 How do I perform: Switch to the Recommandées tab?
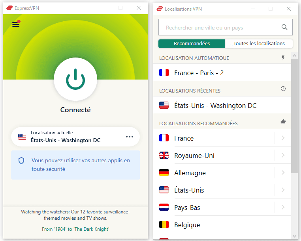coord(192,44)
